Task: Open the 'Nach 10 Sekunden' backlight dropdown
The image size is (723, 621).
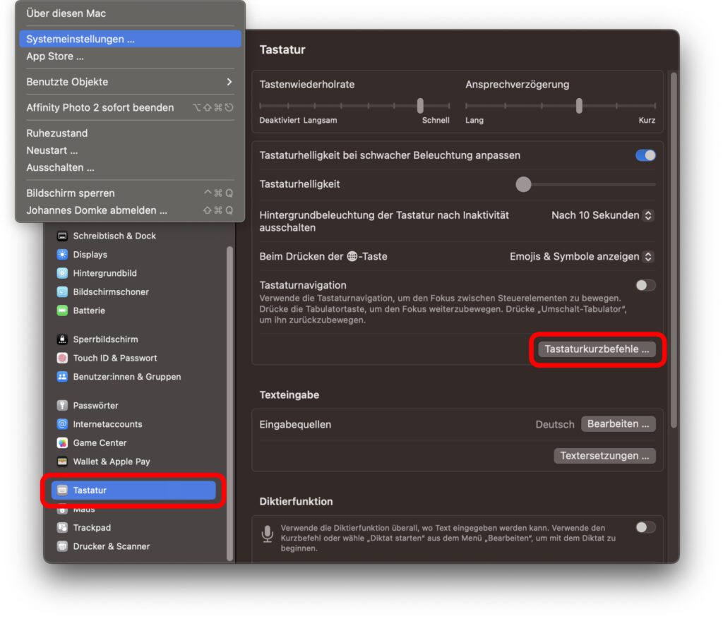Action: click(602, 215)
